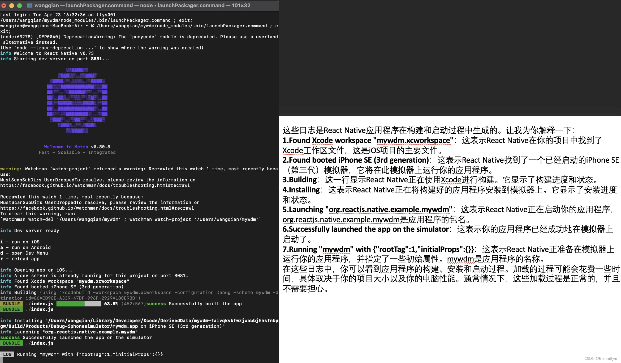Click the 'info Installing' DerivedData path line
This screenshot has width=621, height=363.
pos(139,320)
